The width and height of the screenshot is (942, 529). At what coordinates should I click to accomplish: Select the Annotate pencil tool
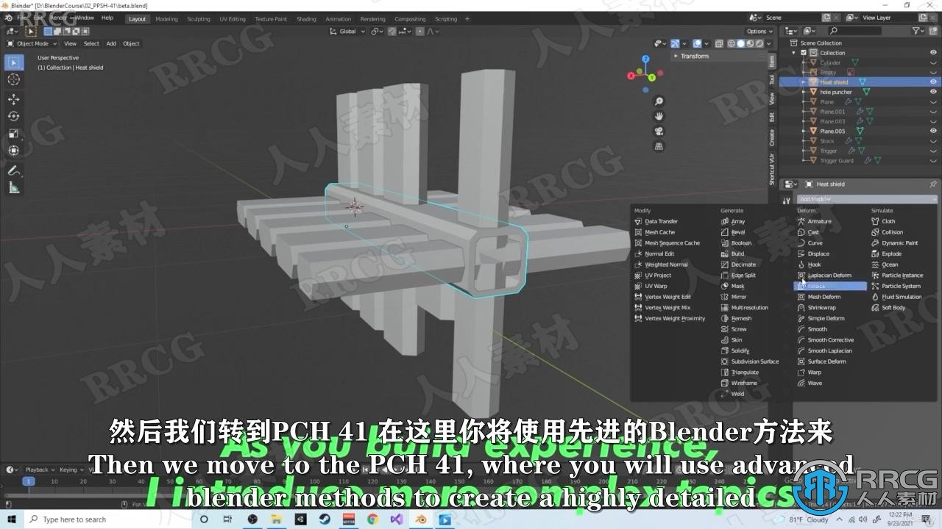click(14, 170)
